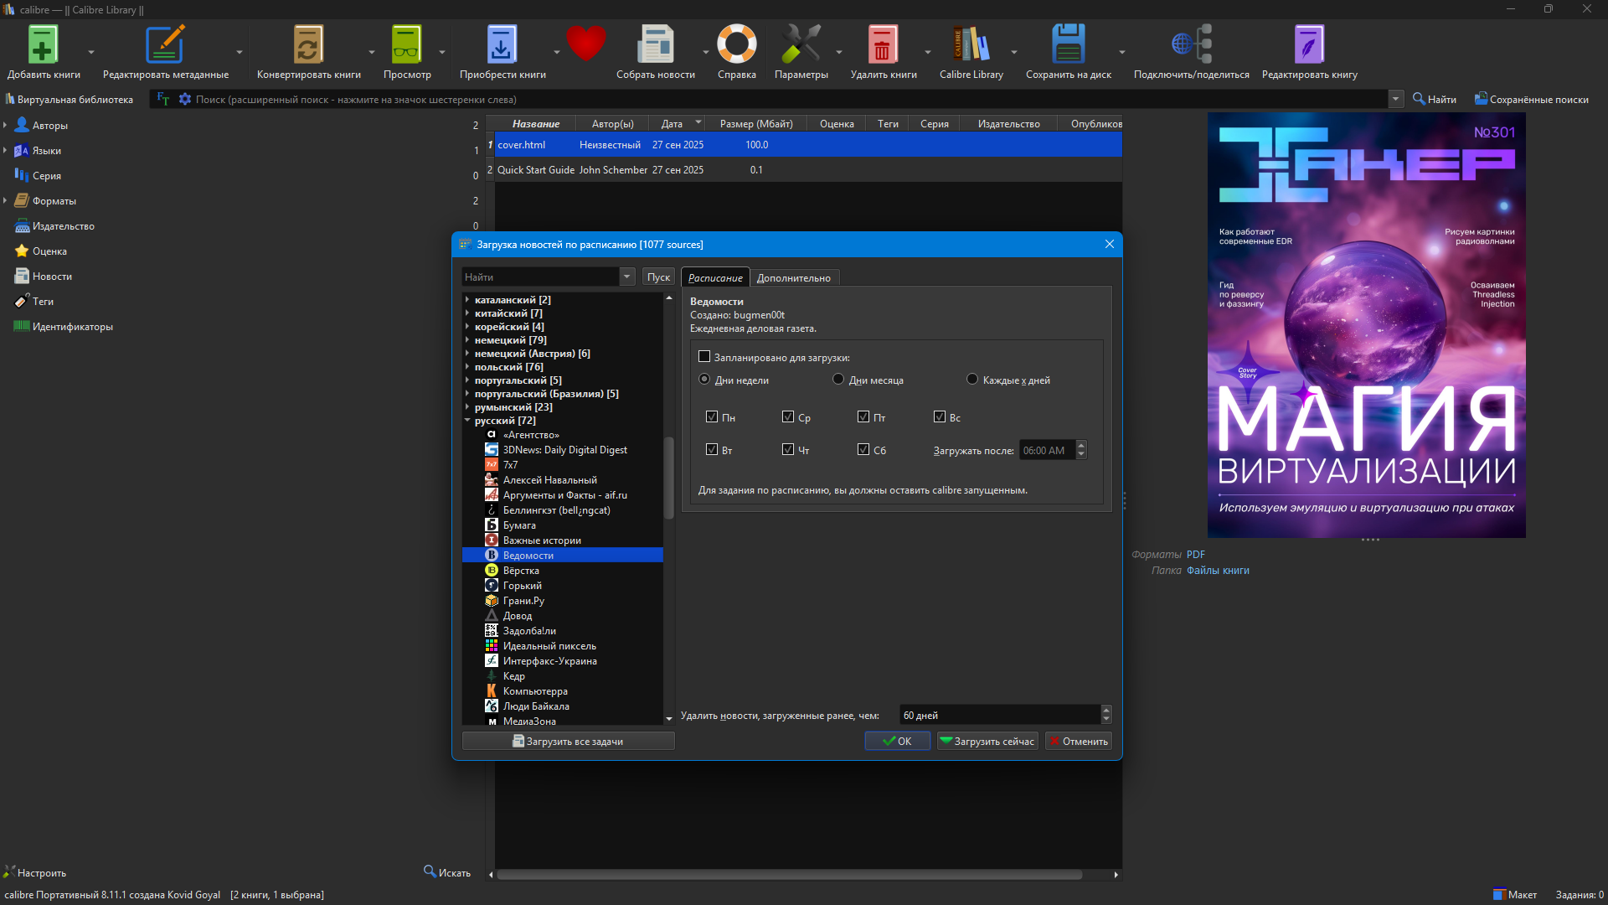Select the Горький news source
Screen dimensions: 1608x905
pyautogui.click(x=523, y=586)
